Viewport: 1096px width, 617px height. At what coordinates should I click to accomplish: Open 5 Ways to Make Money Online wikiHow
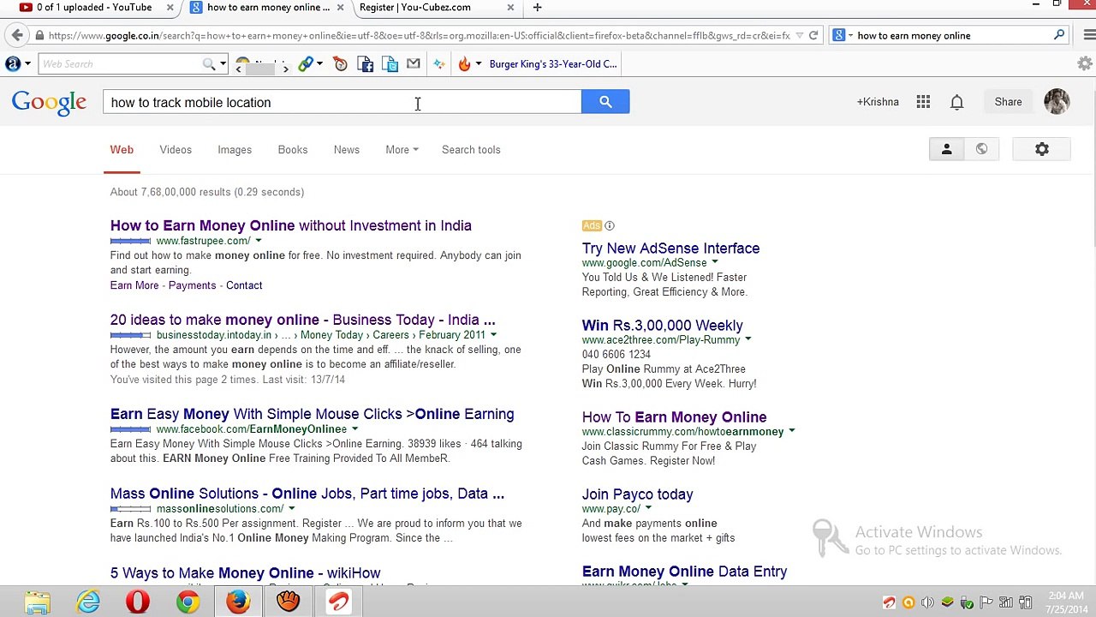coord(246,573)
